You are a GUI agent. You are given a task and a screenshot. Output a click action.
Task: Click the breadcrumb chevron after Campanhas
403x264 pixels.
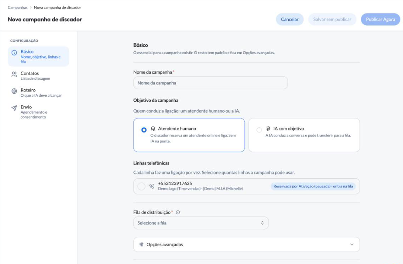(x=31, y=7)
